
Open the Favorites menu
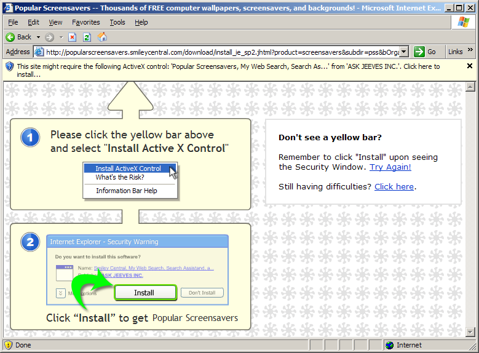pos(86,22)
